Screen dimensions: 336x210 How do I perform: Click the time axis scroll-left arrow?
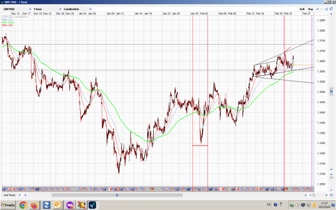point(25,195)
